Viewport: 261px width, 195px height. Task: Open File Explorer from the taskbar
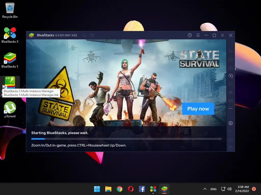pyautogui.click(x=108, y=189)
